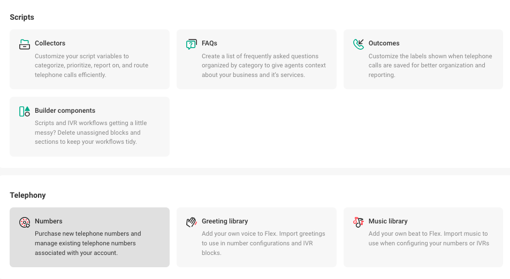This screenshot has width=510, height=279.
Task: Click the Numbers card description about purchasing
Action: [x=88, y=243]
